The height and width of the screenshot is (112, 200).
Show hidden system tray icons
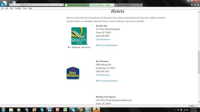[175, 110]
